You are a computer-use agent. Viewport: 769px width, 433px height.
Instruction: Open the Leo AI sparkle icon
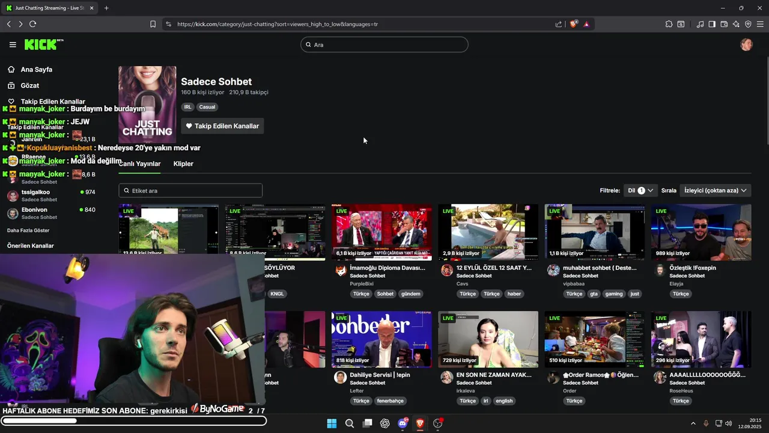tap(736, 24)
